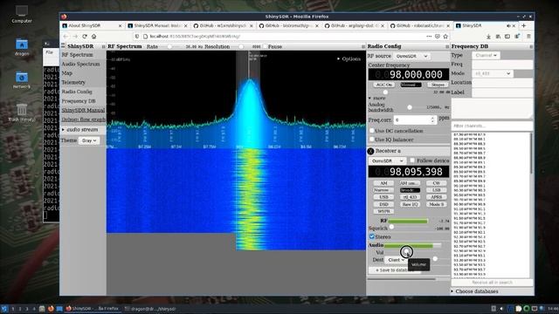Mute the ShinySDR tab audio icon
This screenshot has height=314, width=559.
pyautogui.click(x=508, y=25)
